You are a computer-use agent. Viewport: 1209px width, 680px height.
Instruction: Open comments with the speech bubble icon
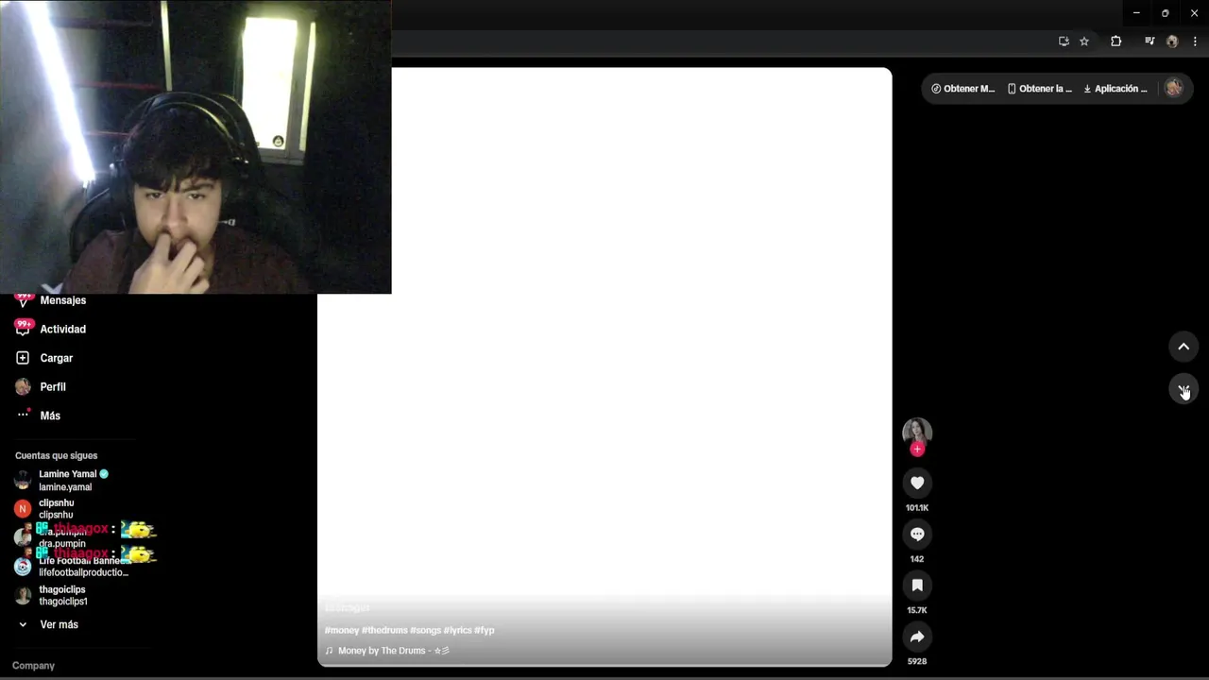[x=917, y=534]
